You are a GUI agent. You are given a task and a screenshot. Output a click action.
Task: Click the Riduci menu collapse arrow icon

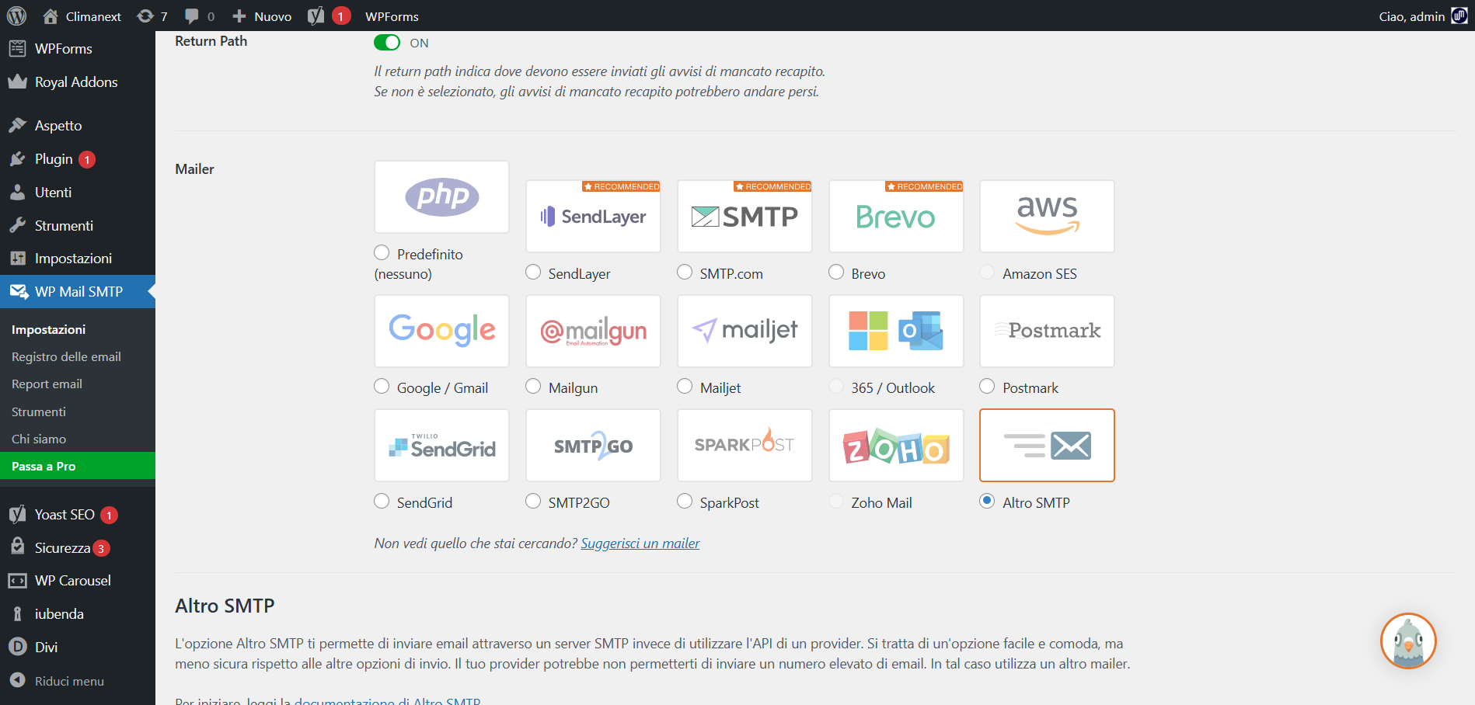click(x=17, y=680)
